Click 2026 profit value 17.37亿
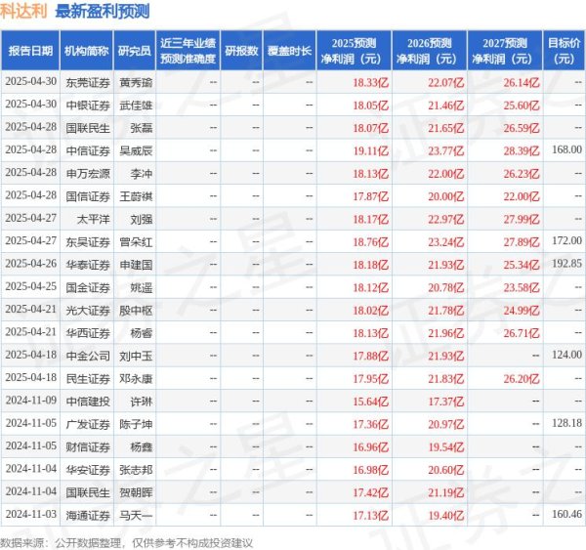The height and width of the screenshot is (550, 586). click(446, 402)
